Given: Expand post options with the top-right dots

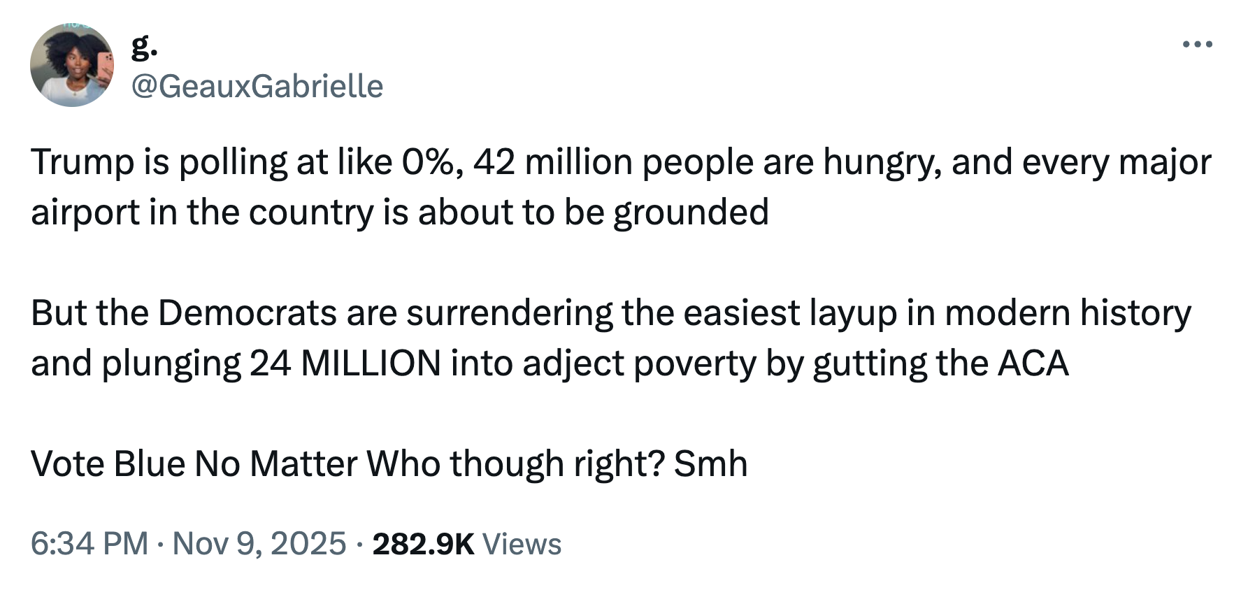Looking at the screenshot, I should (x=1198, y=43).
